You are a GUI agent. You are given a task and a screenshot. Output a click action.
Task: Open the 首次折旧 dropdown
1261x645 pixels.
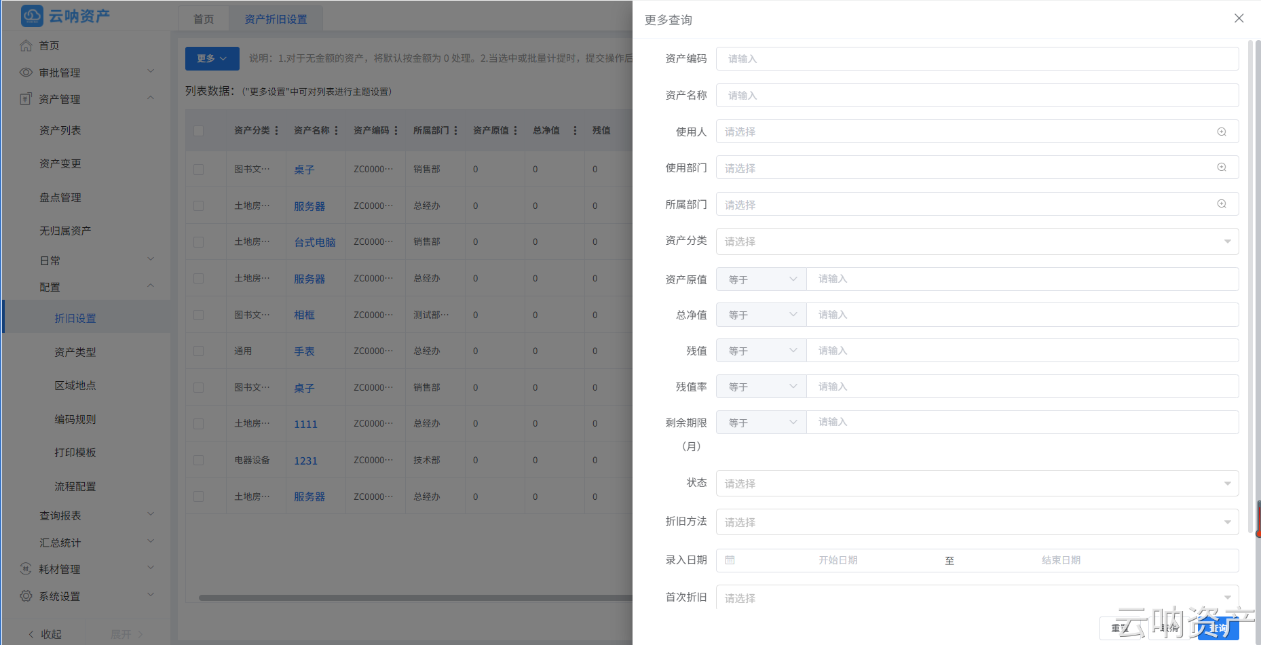click(977, 598)
